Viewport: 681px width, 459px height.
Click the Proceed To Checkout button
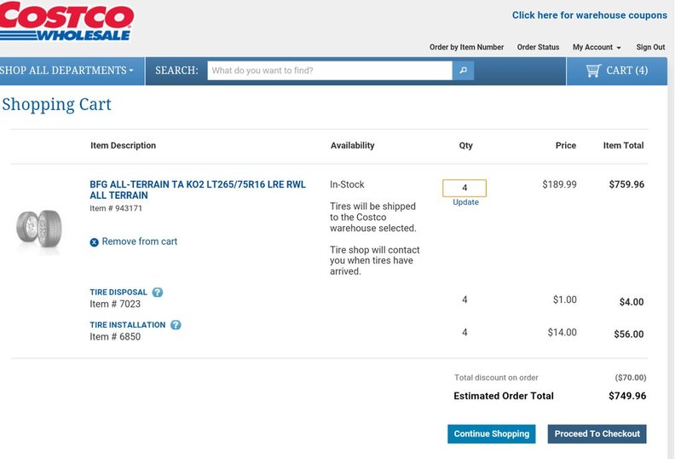(597, 433)
